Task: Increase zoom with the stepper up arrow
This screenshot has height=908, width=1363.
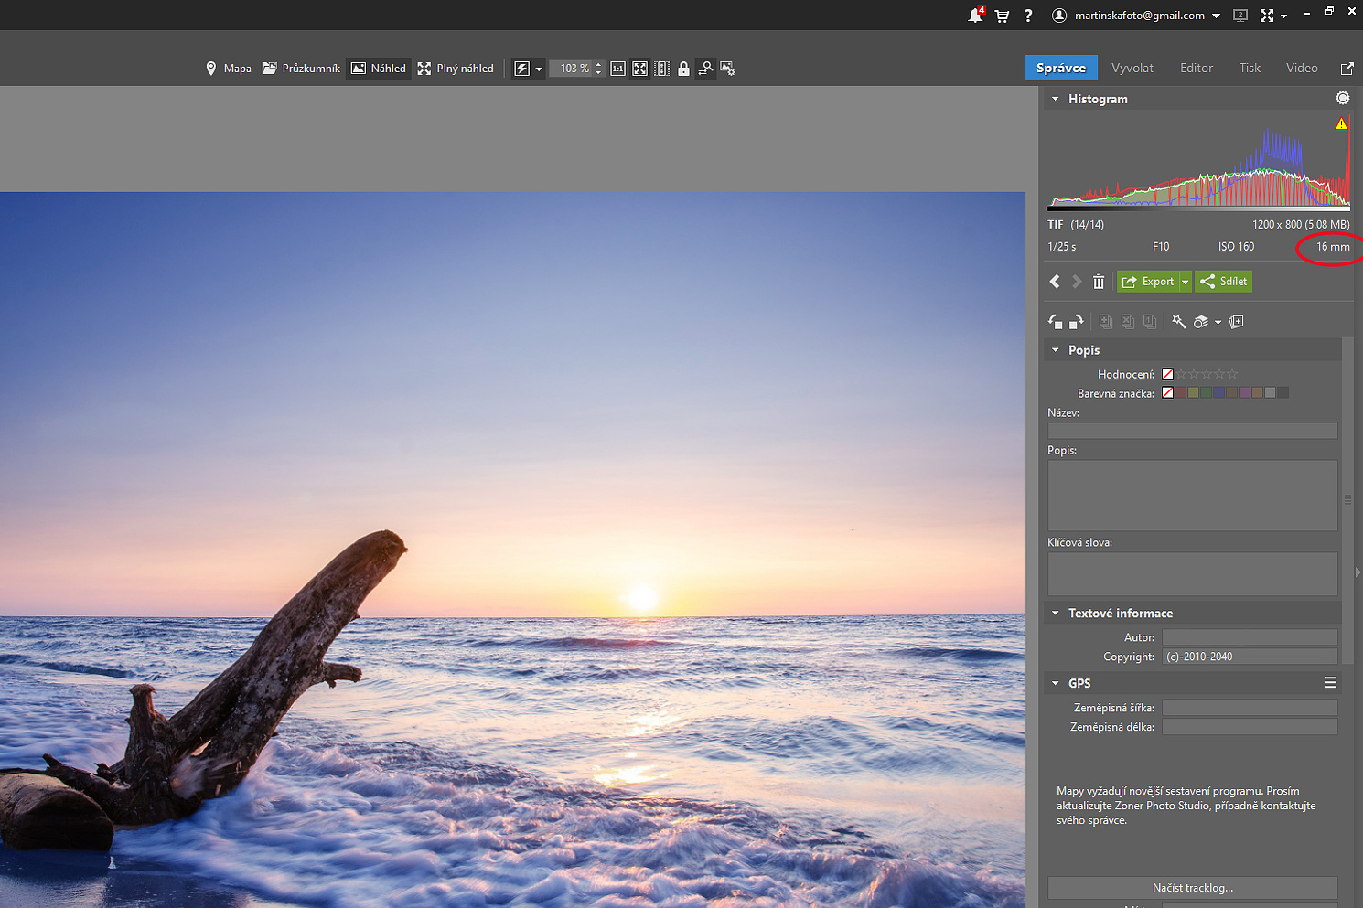Action: point(598,65)
